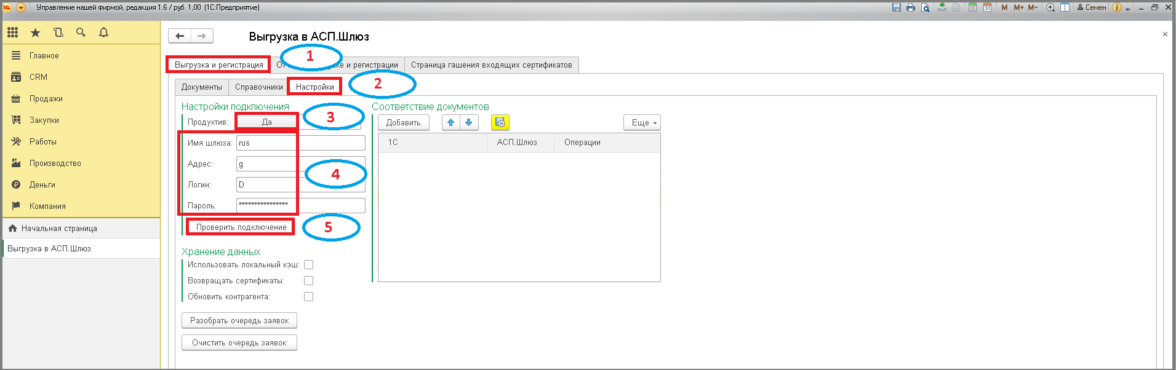
Task: Click the Соответствие документов heading
Action: click(x=430, y=106)
